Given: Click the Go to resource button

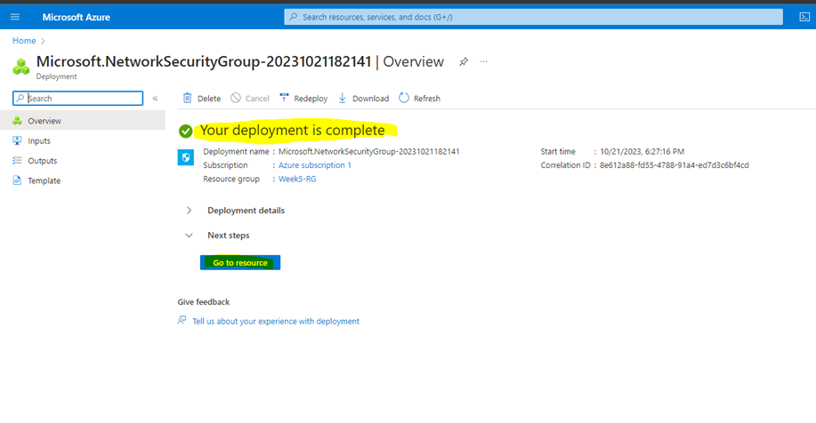Looking at the screenshot, I should 240,262.
